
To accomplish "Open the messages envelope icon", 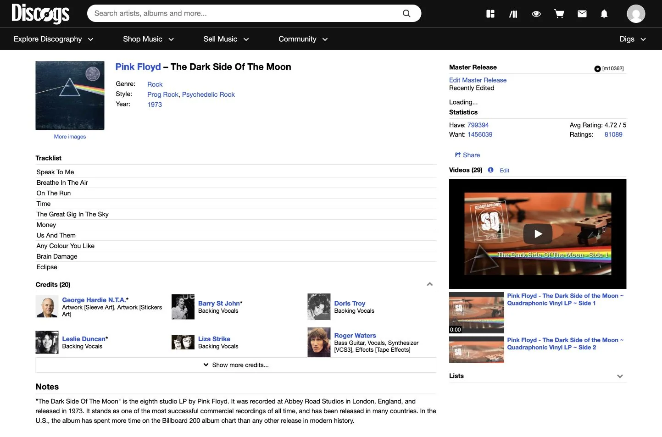I will [582, 14].
